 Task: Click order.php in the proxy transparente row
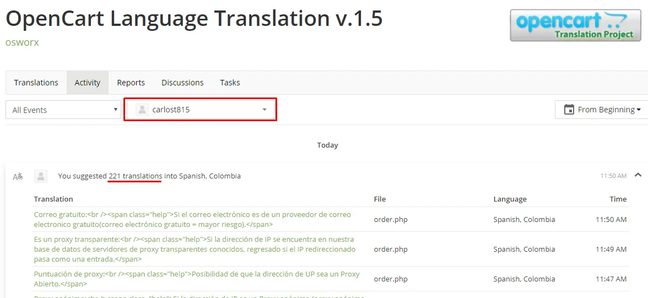tap(391, 249)
